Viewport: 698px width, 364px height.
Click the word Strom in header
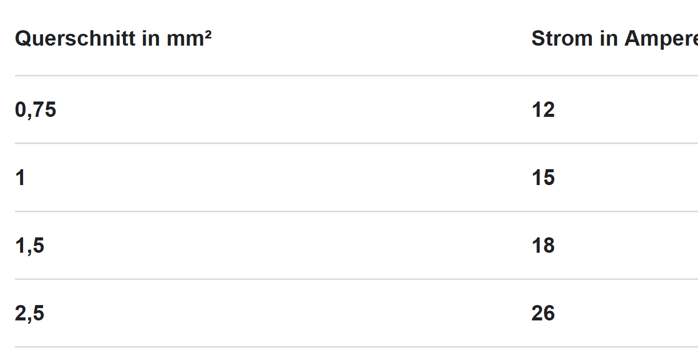(563, 38)
